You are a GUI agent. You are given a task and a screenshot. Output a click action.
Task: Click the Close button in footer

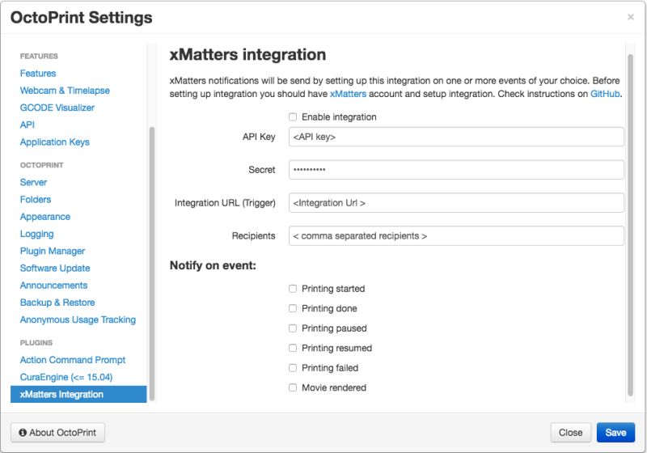pos(571,432)
